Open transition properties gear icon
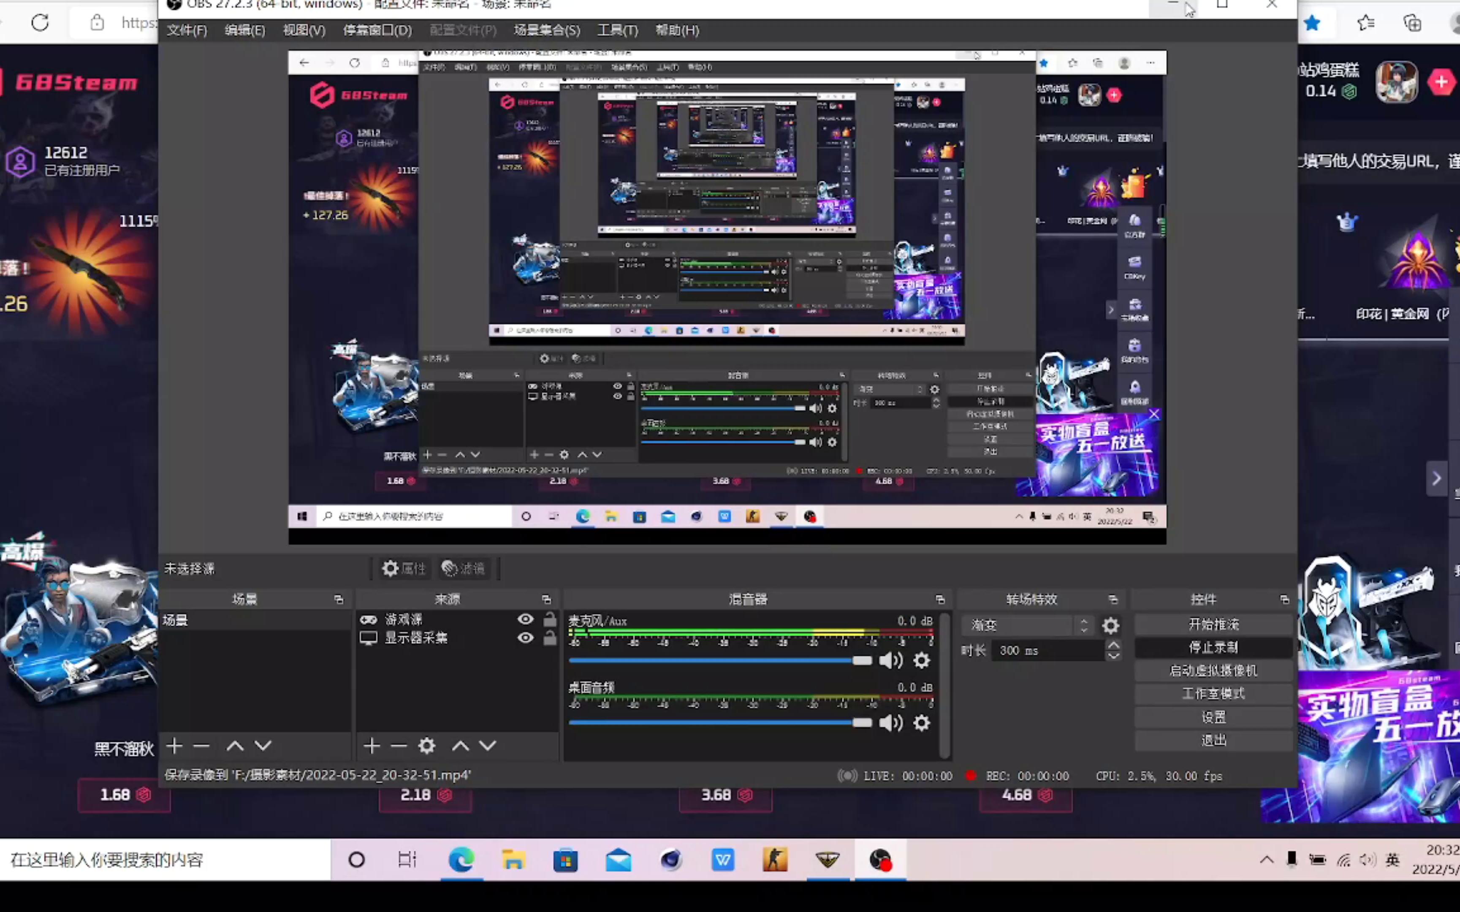The image size is (1460, 912). coord(1111,625)
